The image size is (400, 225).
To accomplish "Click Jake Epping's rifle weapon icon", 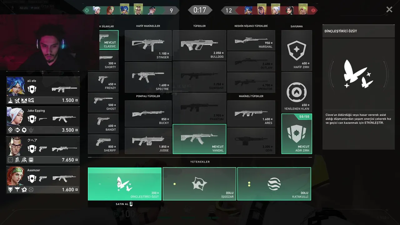I will 64,119.
